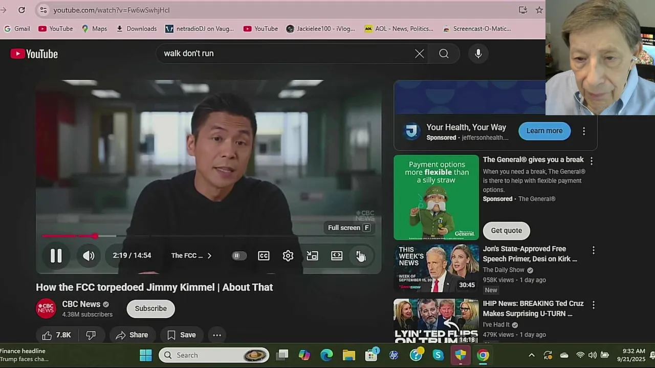Install or cast icon in address bar
This screenshot has height=368, width=655.
(522, 10)
